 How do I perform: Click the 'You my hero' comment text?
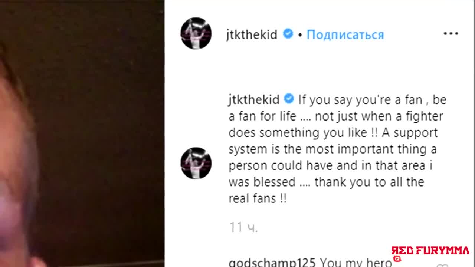356,262
